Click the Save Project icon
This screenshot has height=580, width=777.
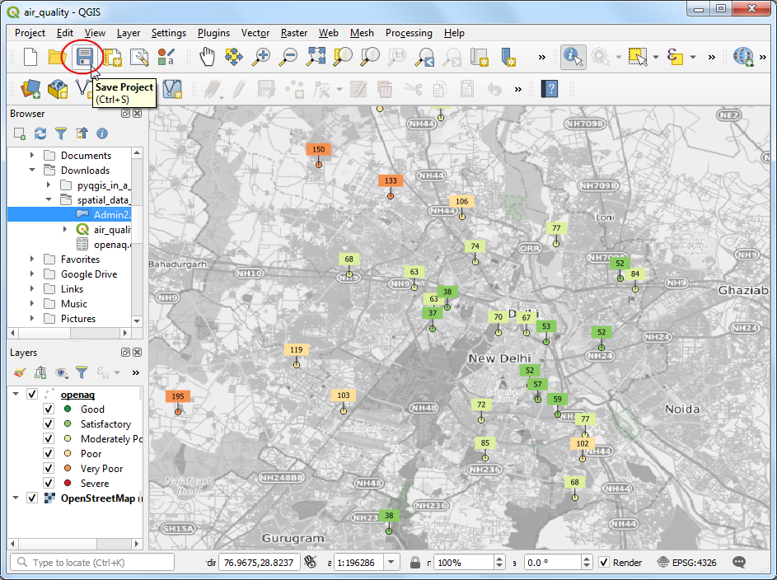(84, 57)
